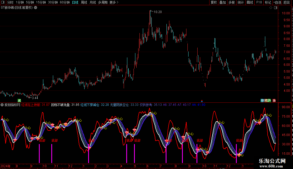The image size is (293, 169).
Task: Switch to 5分钟 period
Action: [x=30, y=2]
